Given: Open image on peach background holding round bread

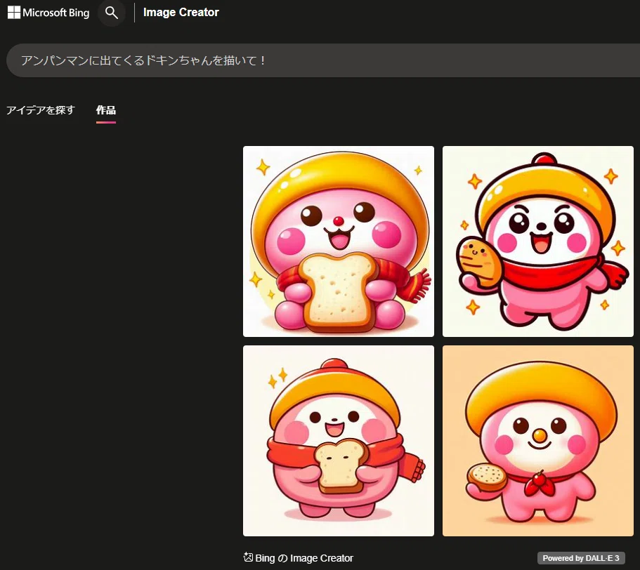Looking at the screenshot, I should pyautogui.click(x=538, y=441).
